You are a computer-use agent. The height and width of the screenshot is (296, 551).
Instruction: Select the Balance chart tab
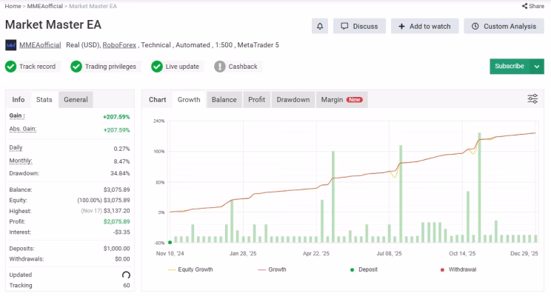pyautogui.click(x=224, y=100)
